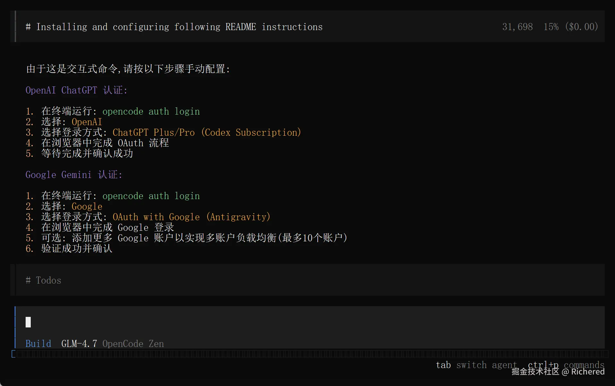Screen dimensions: 615x386
Task: Click the GLM-4.7 model name
Action: point(79,344)
